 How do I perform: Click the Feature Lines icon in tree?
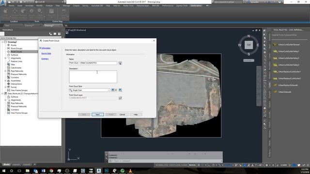(x=9, y=61)
